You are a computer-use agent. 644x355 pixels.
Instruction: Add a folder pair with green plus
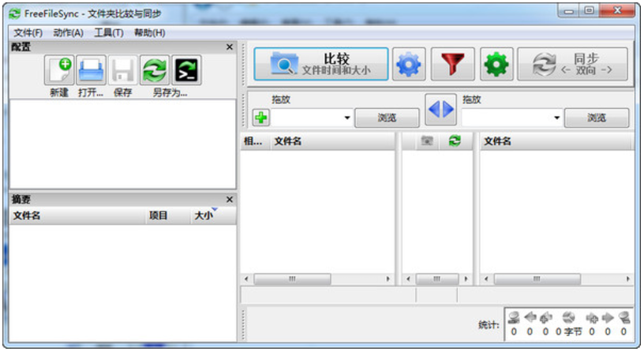(x=260, y=118)
